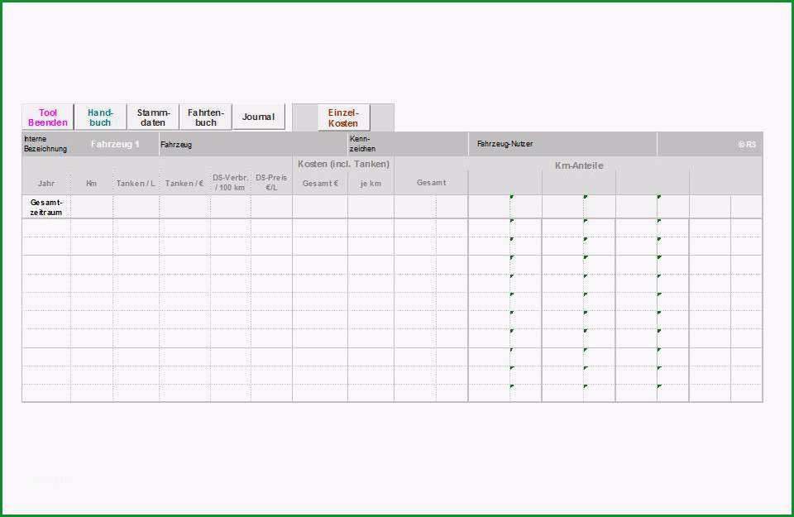Click the Tanken / L column header
794x517 pixels.
(x=136, y=184)
